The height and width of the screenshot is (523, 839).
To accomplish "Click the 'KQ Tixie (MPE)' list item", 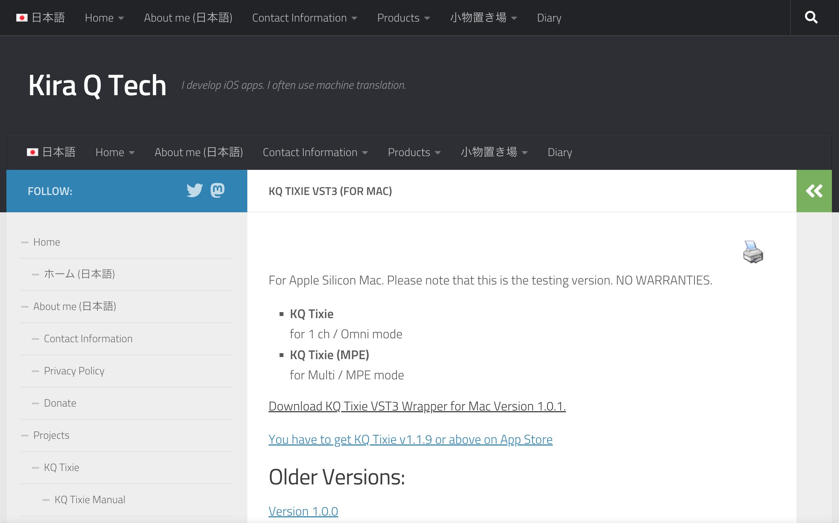I will (330, 355).
